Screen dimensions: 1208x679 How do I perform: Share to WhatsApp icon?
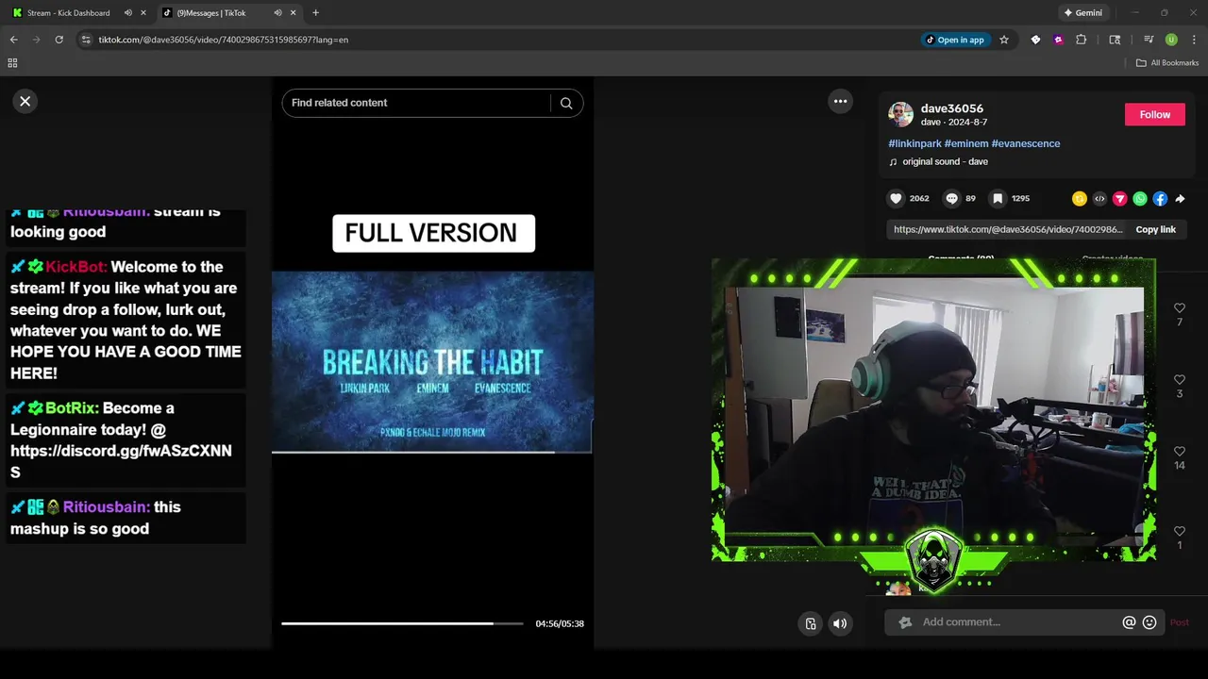coord(1140,198)
